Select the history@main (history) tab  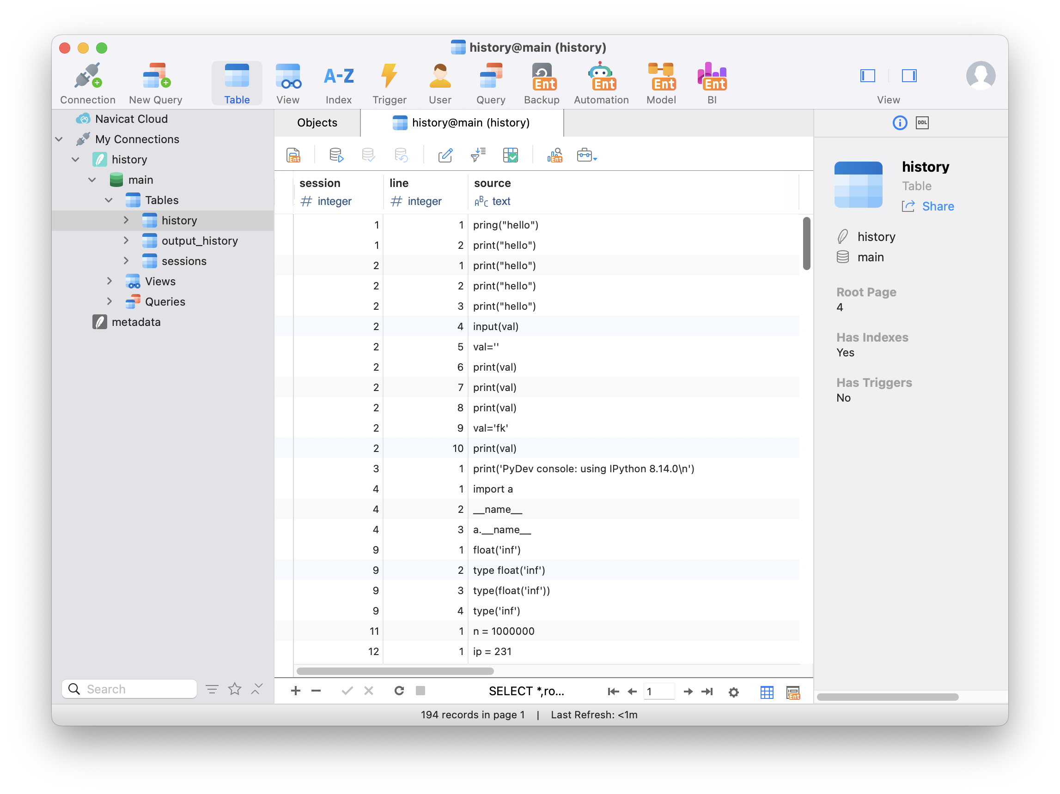tap(462, 123)
